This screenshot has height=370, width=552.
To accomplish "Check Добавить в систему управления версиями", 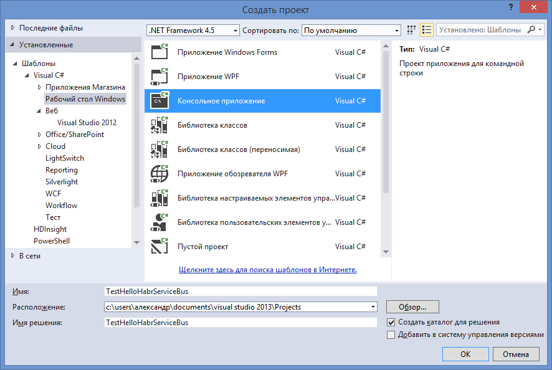I will point(390,334).
